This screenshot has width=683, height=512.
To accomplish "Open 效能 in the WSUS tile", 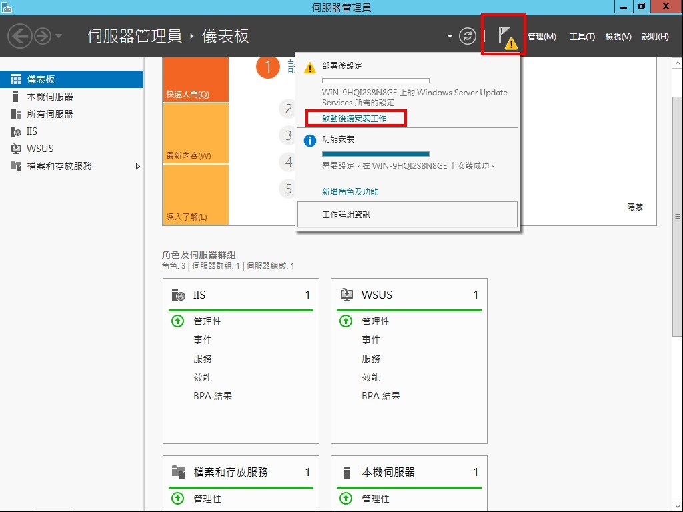I will point(371,377).
